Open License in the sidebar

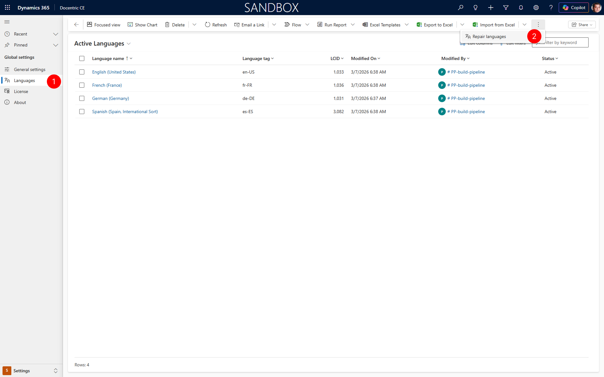31,91
